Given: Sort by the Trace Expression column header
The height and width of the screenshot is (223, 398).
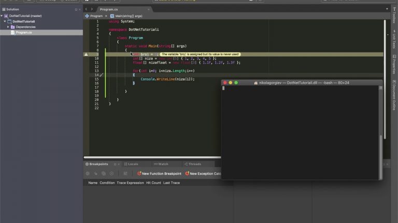Looking at the screenshot, I should point(130,183).
